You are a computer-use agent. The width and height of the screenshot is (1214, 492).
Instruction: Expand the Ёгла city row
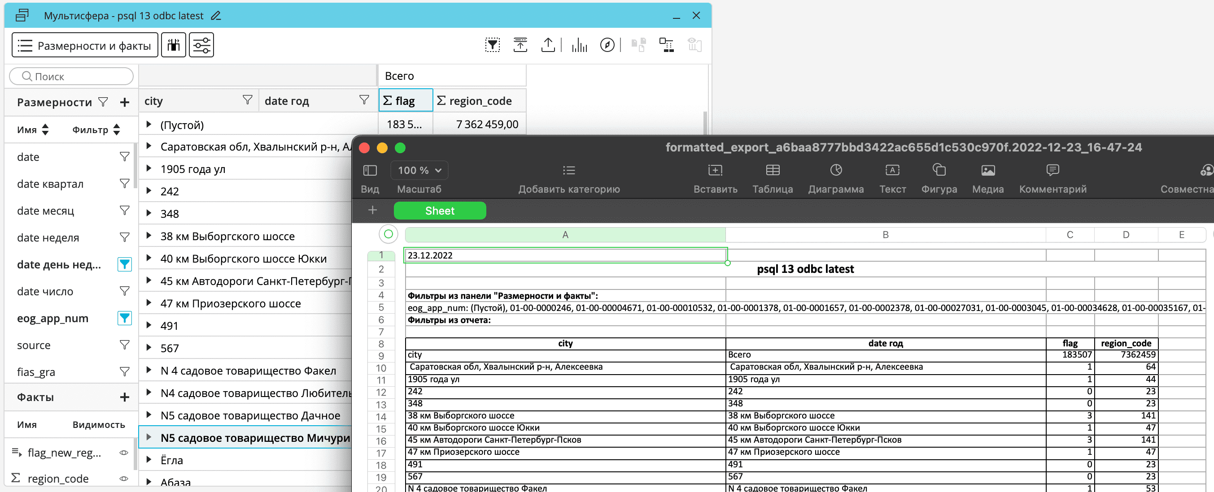point(149,460)
